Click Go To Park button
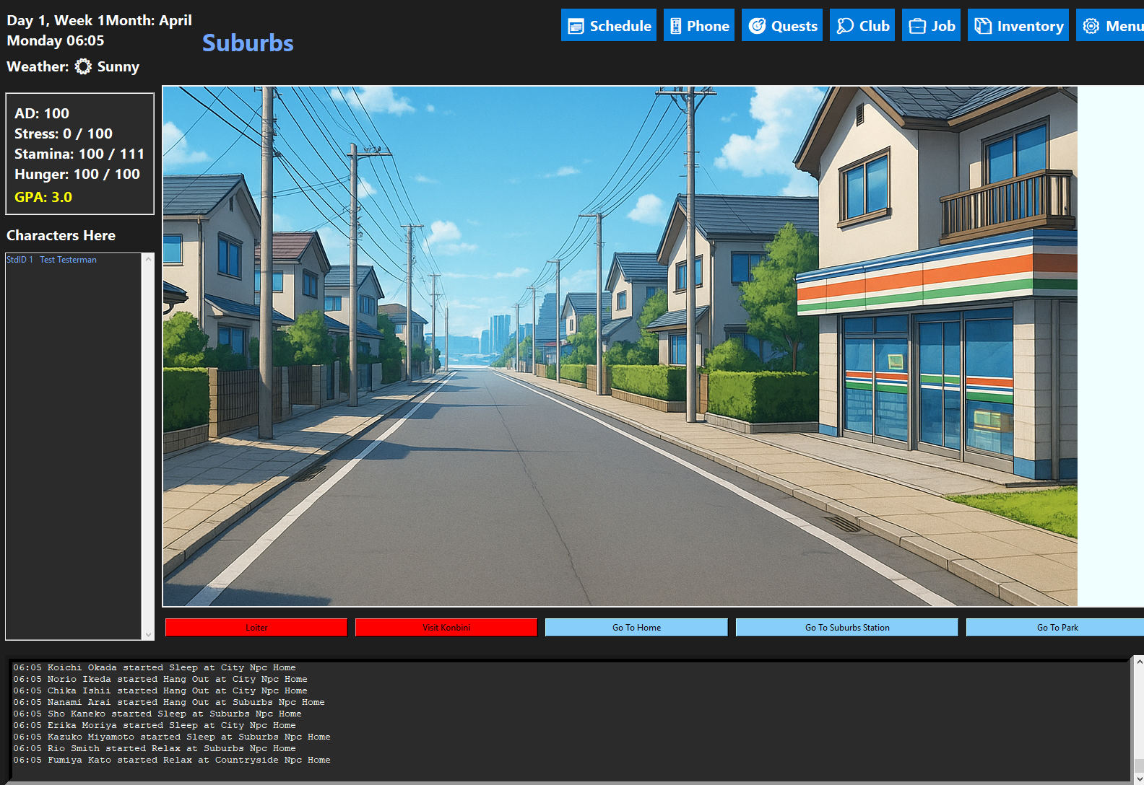1144x785 pixels. click(1056, 628)
